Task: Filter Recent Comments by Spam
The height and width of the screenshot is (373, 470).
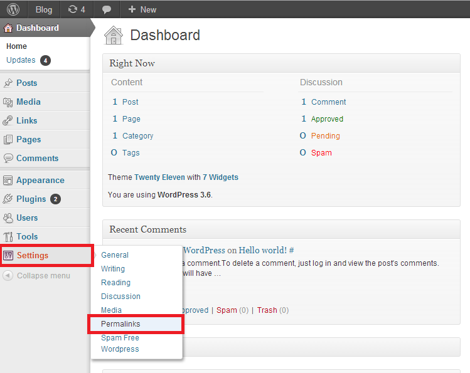Action: (227, 310)
